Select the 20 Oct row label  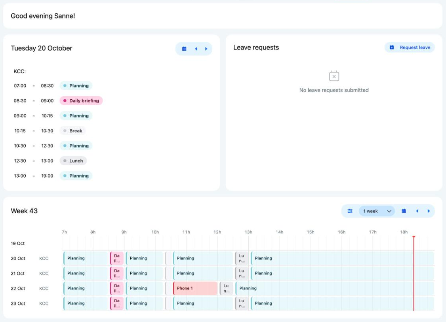(x=18, y=258)
